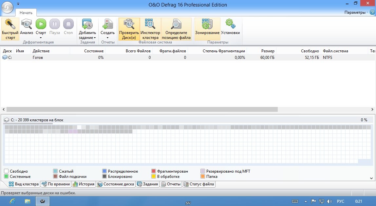
Task: Switch to the Состояние диска tab
Action: pyautogui.click(x=116, y=184)
